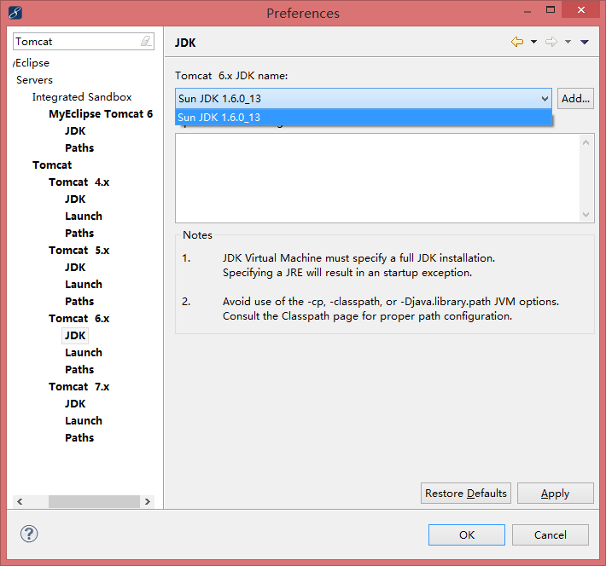This screenshot has width=606, height=566.
Task: Select the Tomcat 5.x node
Action: 79,251
